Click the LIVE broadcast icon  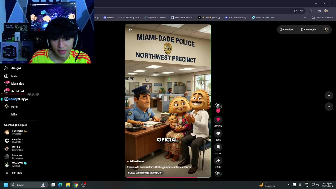point(6,76)
